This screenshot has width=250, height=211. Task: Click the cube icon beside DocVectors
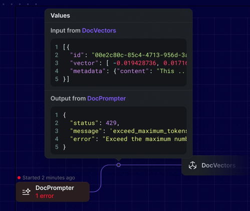point(192,165)
